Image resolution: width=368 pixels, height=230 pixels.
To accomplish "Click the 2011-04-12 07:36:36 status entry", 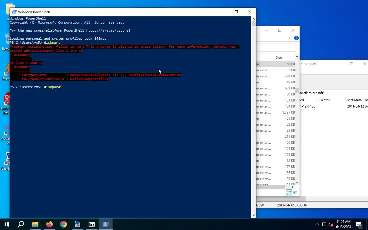I will click(292, 205).
